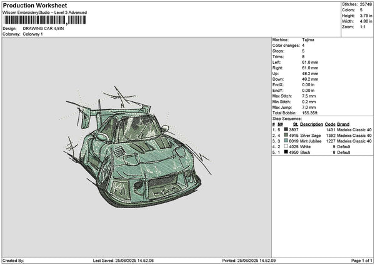
Task: Click the Silver Sage color swatch
Action: [x=286, y=135]
